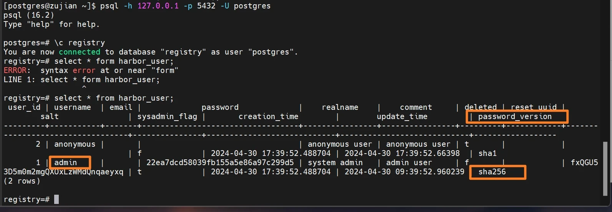Click the anonymous username in the table
The width and height of the screenshot is (612, 212).
pos(75,144)
